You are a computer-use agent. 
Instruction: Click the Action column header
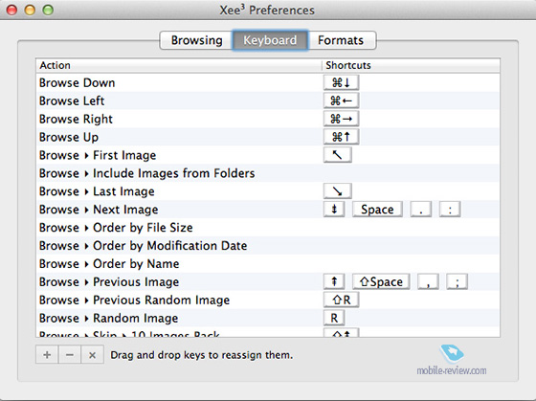(x=179, y=65)
